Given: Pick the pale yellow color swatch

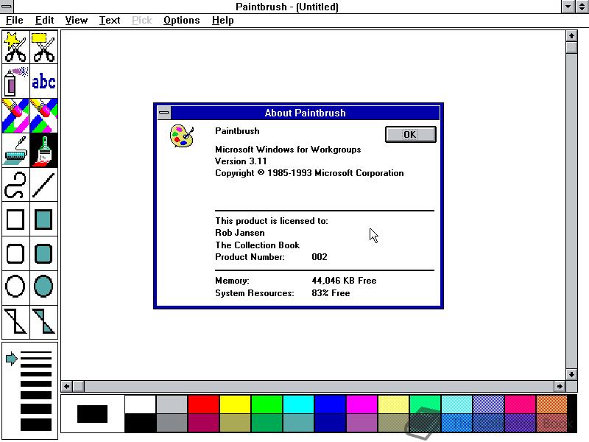Looking at the screenshot, I should pos(394,404).
